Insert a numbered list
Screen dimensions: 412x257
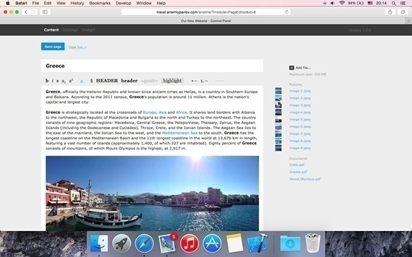click(204, 81)
